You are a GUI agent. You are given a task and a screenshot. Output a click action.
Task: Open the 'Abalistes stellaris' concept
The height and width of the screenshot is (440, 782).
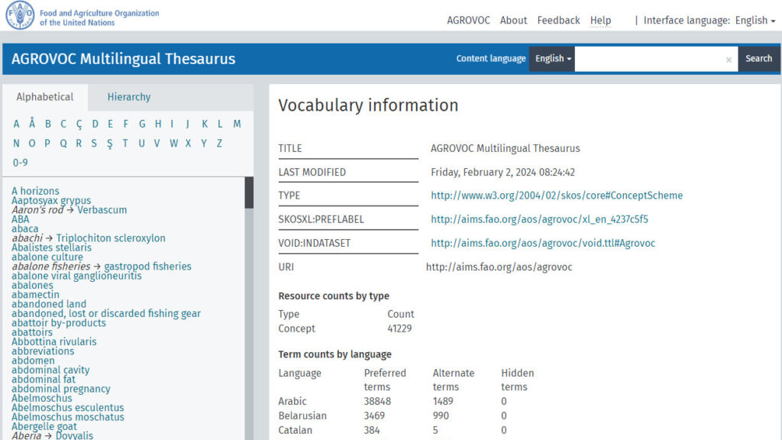[51, 248]
